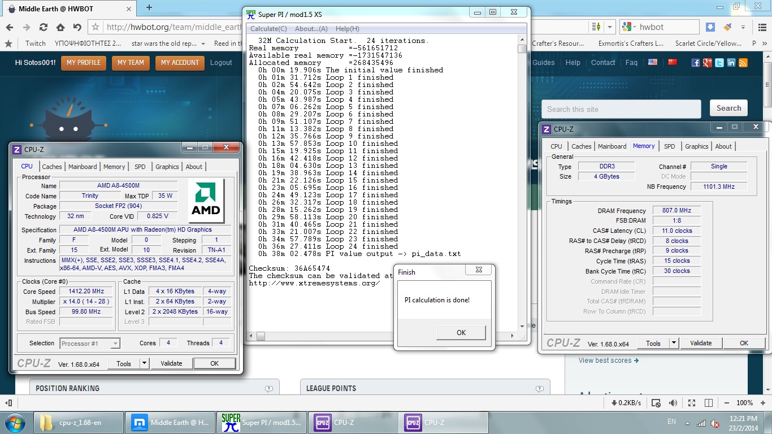Open a new browser tab with plus icon

[x=149, y=7]
